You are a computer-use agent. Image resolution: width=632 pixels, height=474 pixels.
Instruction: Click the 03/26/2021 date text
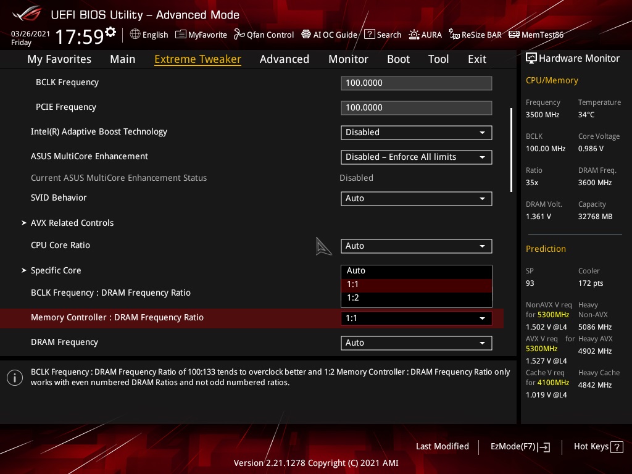30,34
